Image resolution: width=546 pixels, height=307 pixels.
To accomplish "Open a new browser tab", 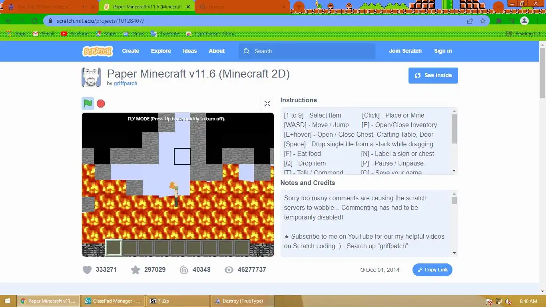I will pyautogui.click(x=299, y=7).
